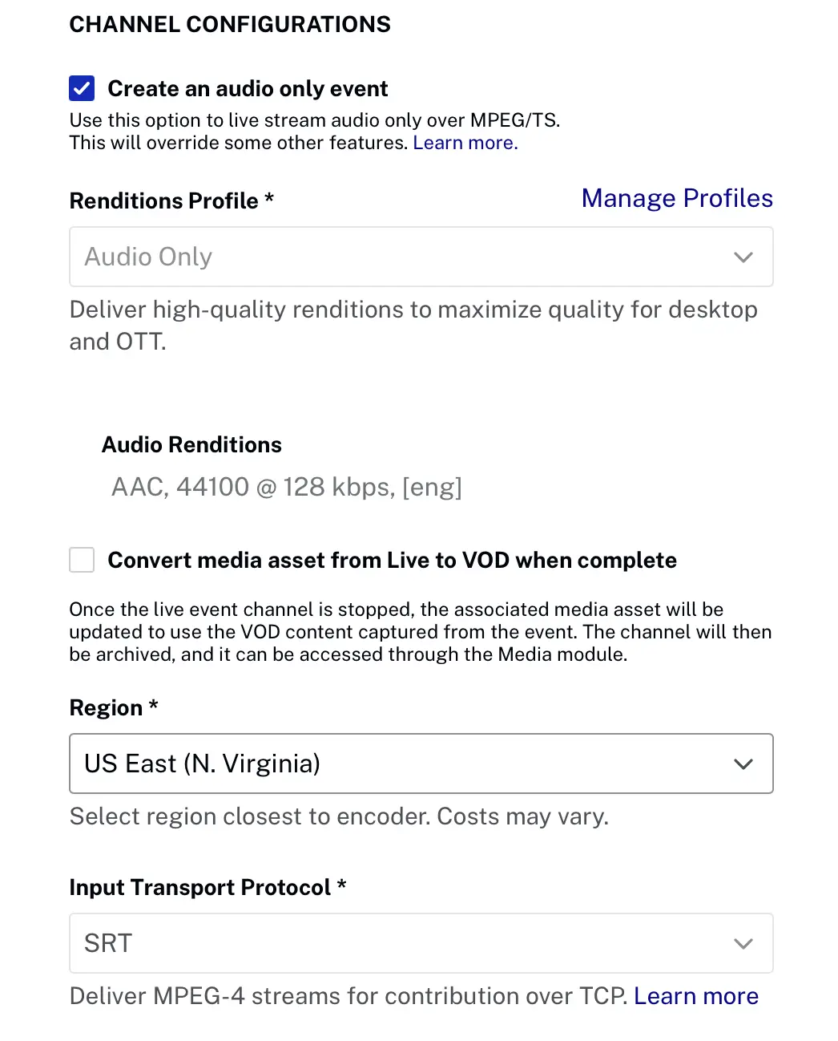Click the "Audio Renditions" heading
Viewport: 838px width, 1041px height.
191,445
